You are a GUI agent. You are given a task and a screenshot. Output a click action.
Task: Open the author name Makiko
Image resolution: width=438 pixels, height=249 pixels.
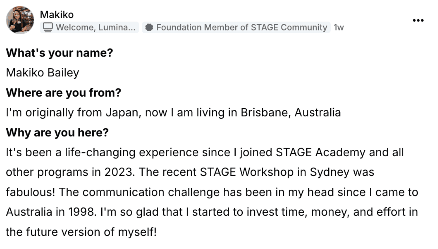coord(57,15)
